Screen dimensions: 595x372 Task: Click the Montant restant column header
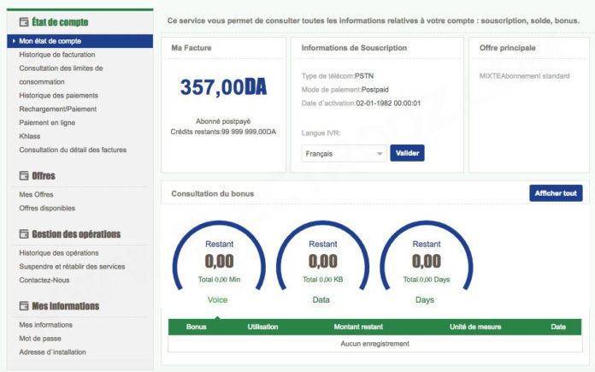358,327
